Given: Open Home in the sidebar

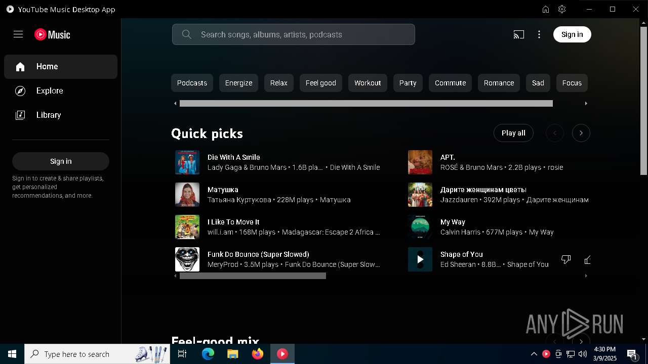Looking at the screenshot, I should point(61,67).
